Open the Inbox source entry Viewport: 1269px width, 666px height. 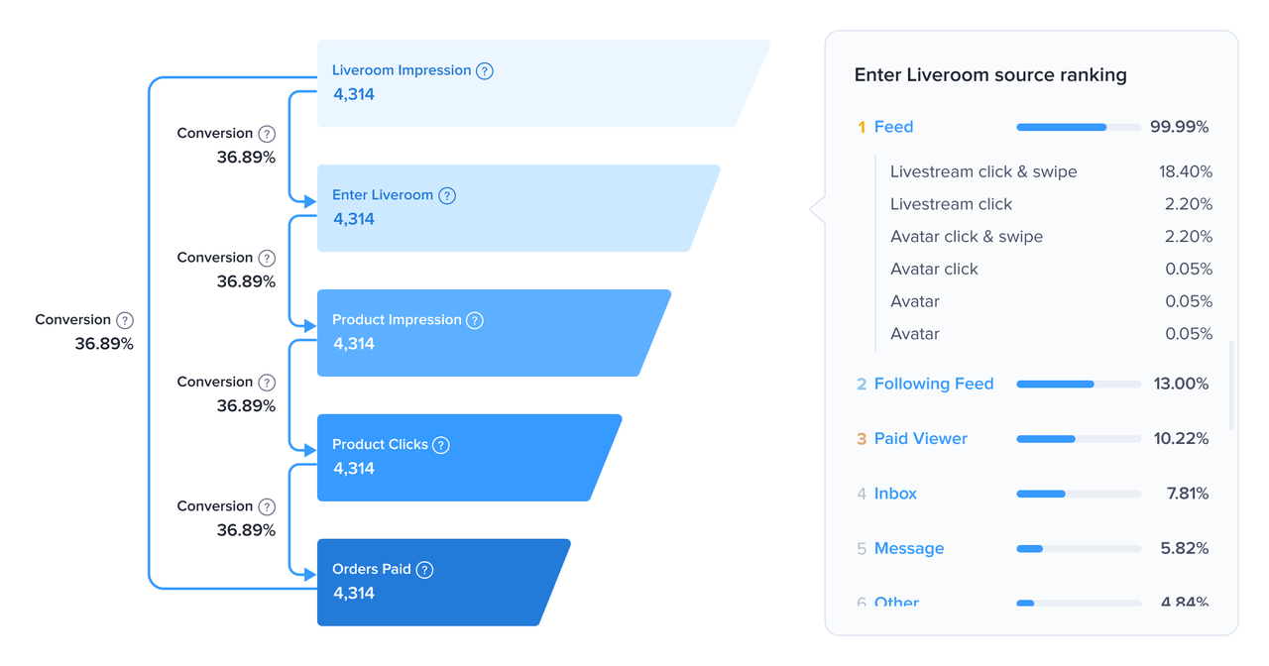(x=895, y=494)
